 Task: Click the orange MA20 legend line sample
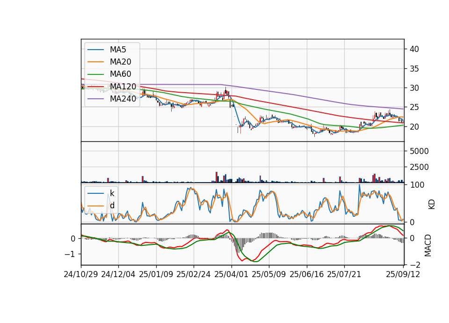95,62
